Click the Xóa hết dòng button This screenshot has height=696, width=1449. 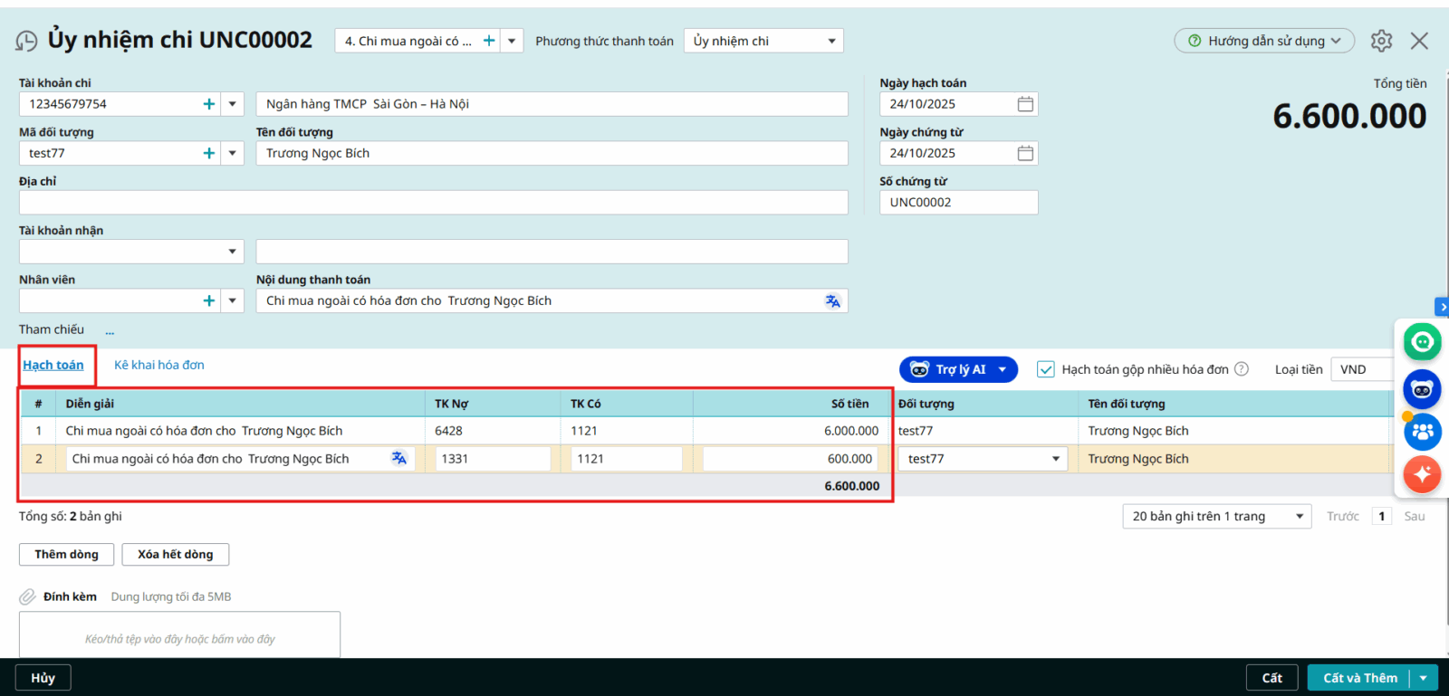pyautogui.click(x=175, y=555)
